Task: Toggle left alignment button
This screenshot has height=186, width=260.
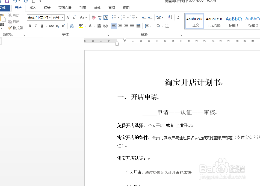Action: 114,26
